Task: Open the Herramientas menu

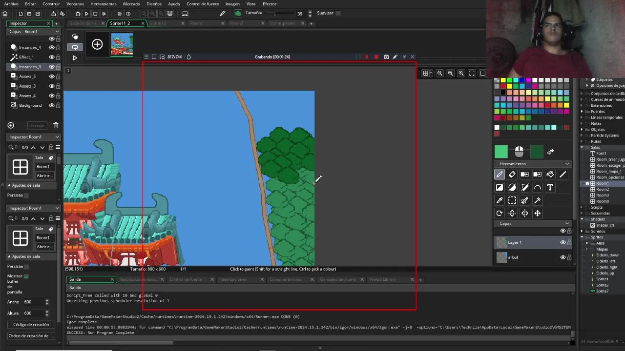Action: coord(103,4)
